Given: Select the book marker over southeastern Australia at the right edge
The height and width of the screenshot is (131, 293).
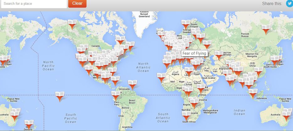Looking at the screenshot, I should pos(286,116).
